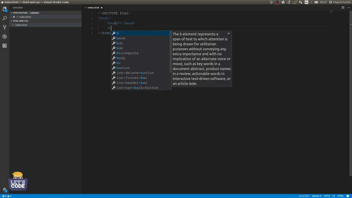Change end of line sequence LF
Screen dimensions: 352x198
[334, 196]
